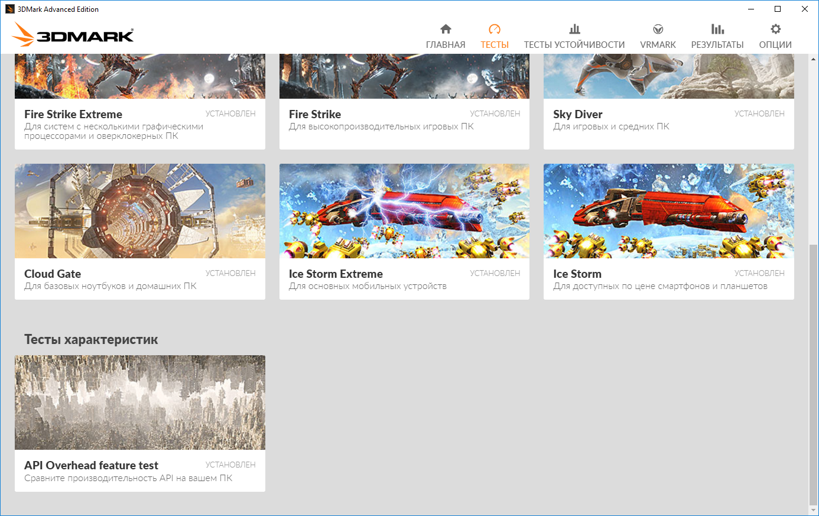Open the Ice Storm benchmark title

(577, 274)
